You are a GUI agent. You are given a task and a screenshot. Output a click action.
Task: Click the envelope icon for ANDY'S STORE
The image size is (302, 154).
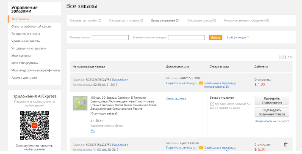tap(201, 83)
